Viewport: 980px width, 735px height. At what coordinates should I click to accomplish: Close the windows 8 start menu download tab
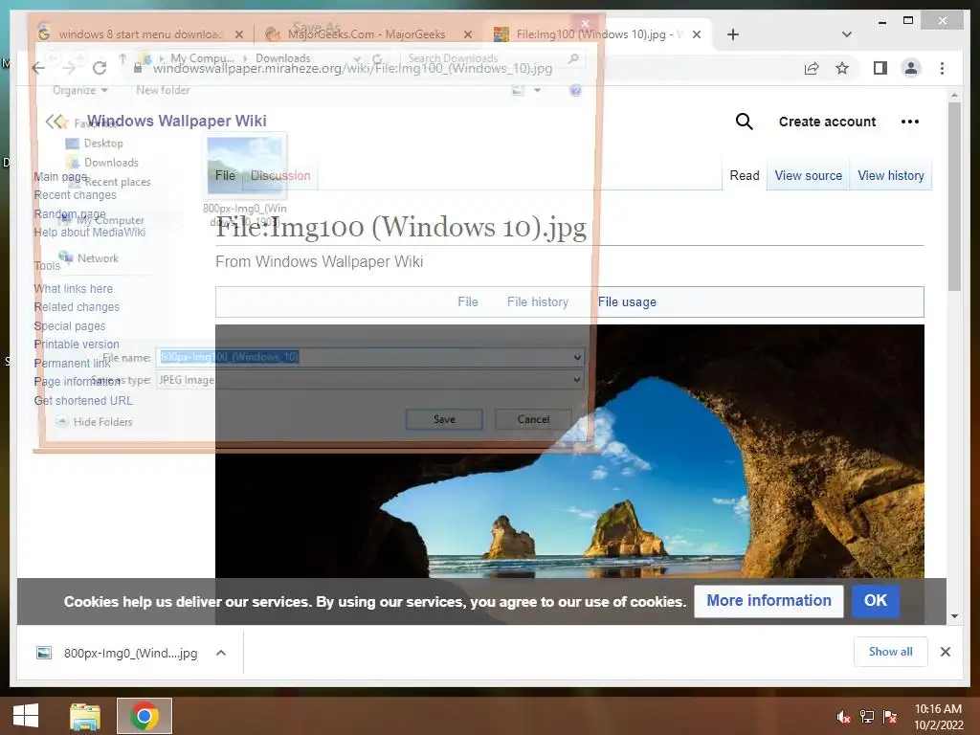[x=239, y=34]
